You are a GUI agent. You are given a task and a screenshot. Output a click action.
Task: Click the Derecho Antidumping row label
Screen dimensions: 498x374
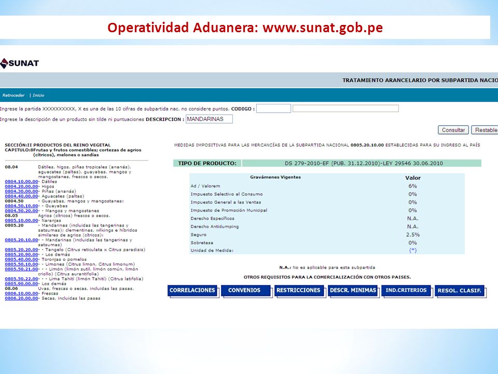click(x=215, y=227)
